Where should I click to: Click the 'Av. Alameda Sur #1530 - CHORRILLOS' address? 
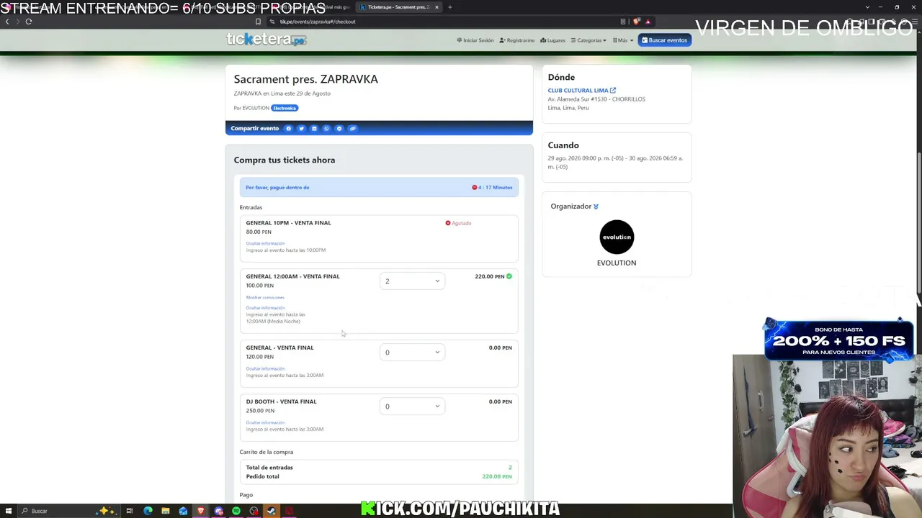pyautogui.click(x=596, y=99)
